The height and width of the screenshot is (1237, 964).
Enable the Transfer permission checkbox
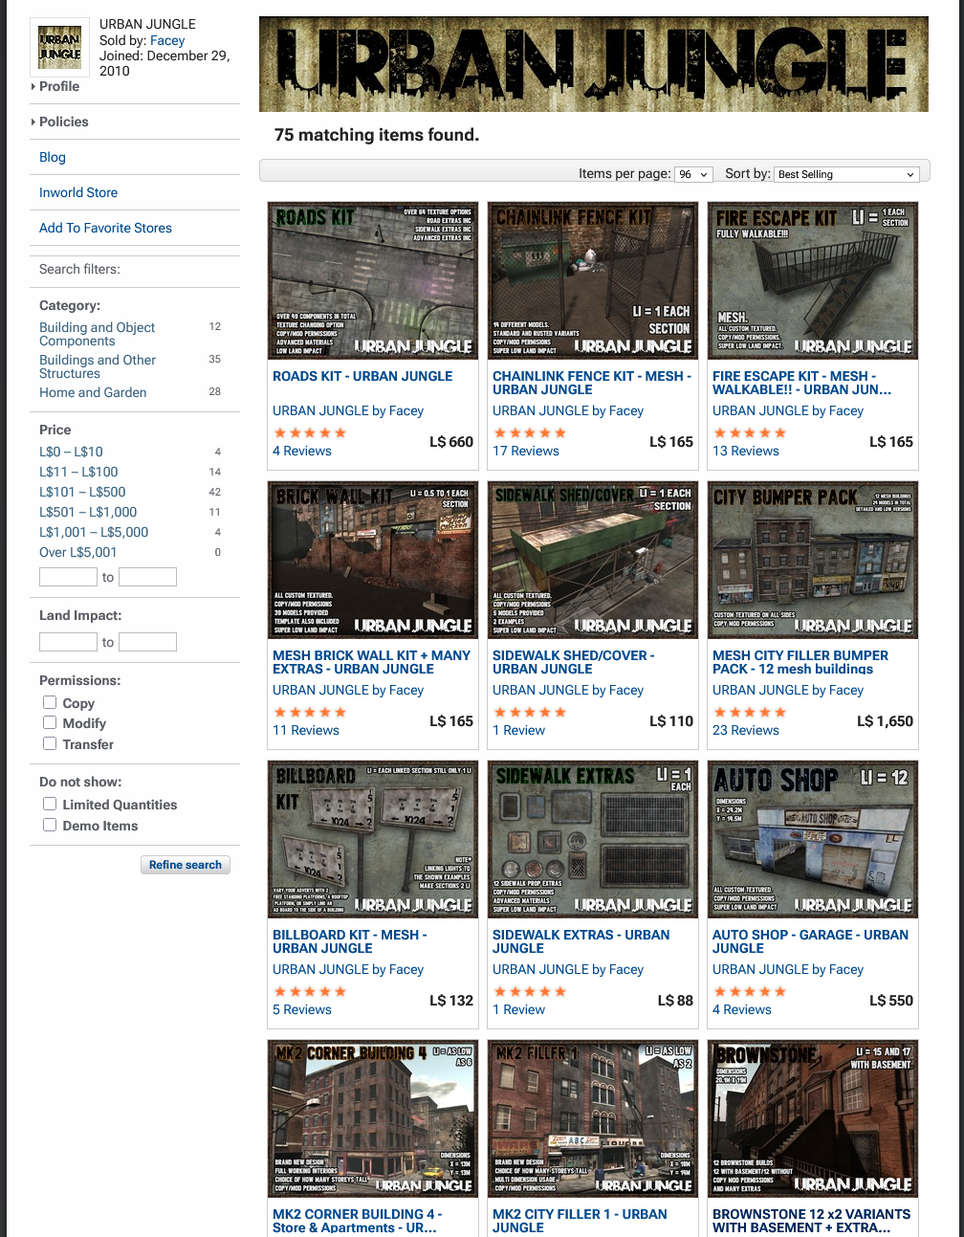(50, 743)
